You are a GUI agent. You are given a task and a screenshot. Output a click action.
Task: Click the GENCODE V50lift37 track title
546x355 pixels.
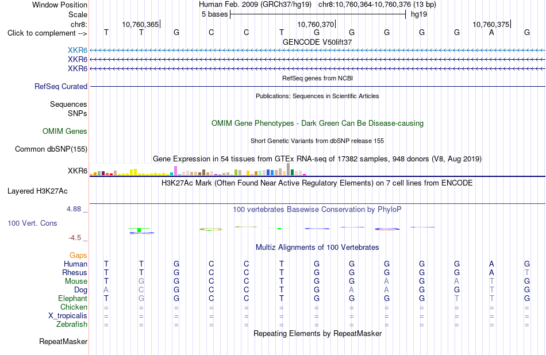(317, 42)
